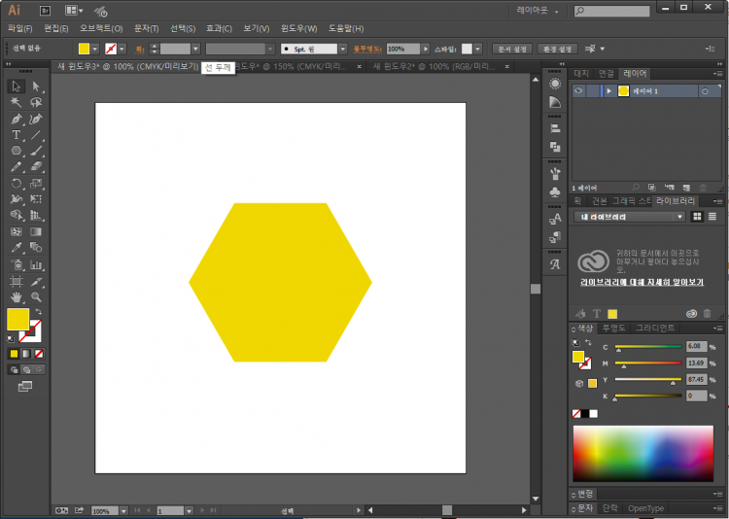Open the 효과(C) menu

click(219, 28)
